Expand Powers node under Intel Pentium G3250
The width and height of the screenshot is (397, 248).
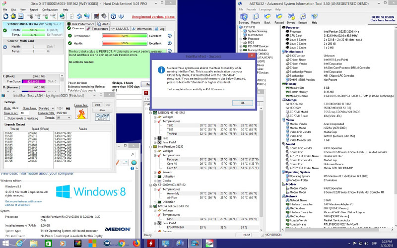(x=155, y=172)
